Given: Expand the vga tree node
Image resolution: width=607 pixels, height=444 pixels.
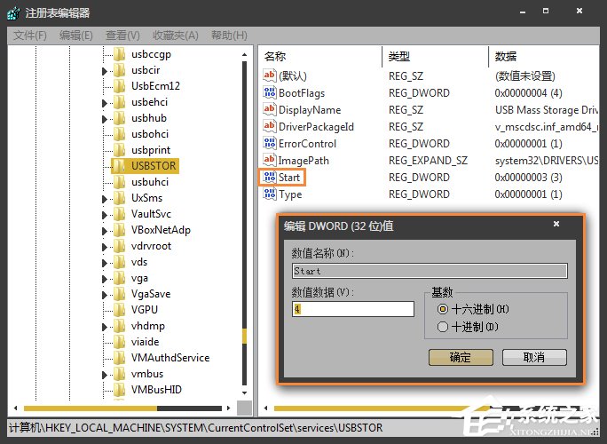Looking at the screenshot, I should coord(104,279).
